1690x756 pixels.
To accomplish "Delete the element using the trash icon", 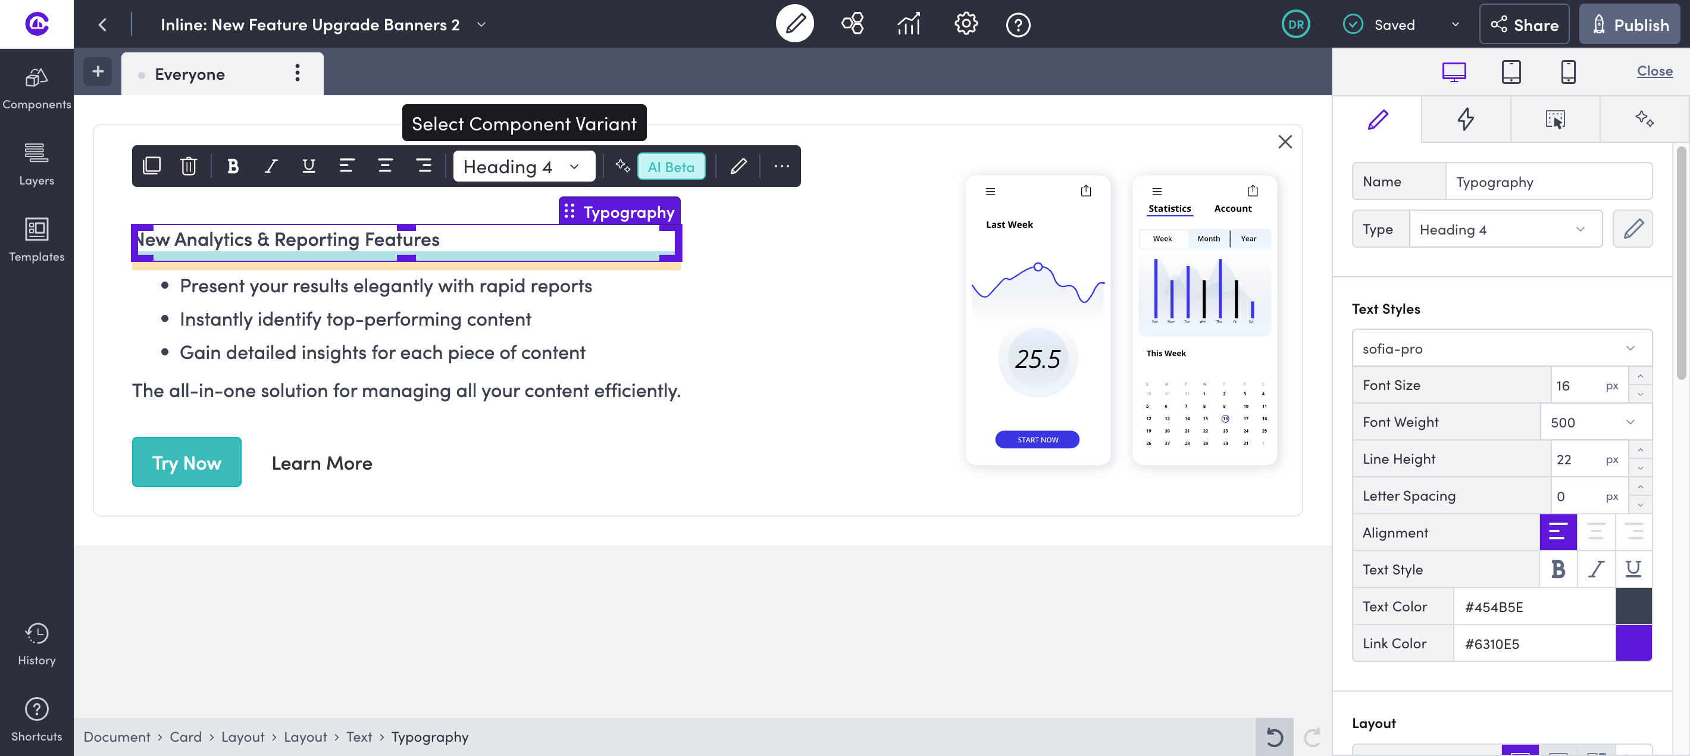I will click(x=189, y=166).
